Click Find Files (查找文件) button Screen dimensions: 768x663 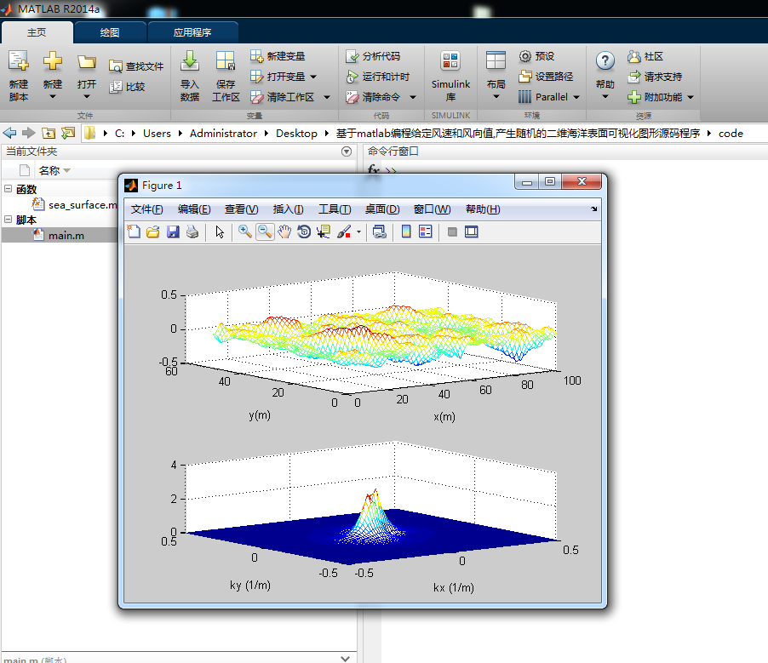136,66
